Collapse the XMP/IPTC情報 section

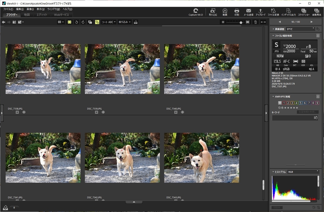(273, 97)
